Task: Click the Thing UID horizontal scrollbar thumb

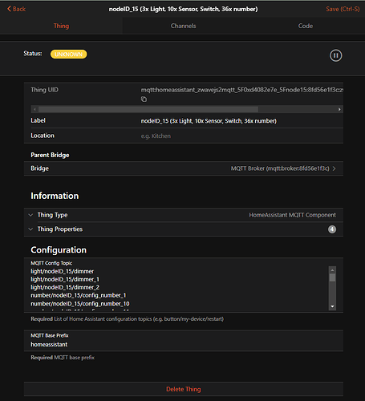Action: tap(148, 109)
